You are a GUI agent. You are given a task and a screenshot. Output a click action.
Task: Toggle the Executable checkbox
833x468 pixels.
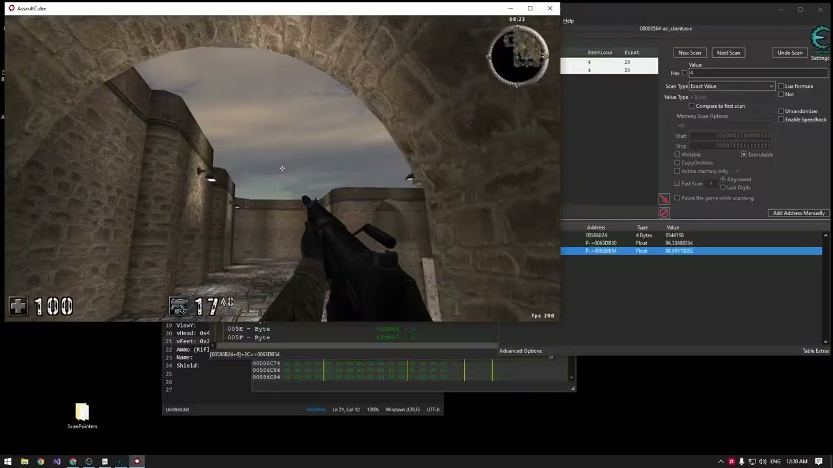pyautogui.click(x=744, y=155)
